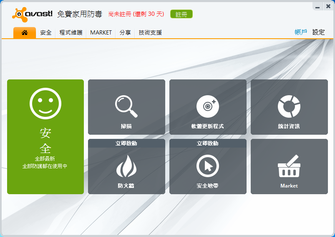Select the MARKET tab
The width and height of the screenshot is (335, 237).
[101, 32]
